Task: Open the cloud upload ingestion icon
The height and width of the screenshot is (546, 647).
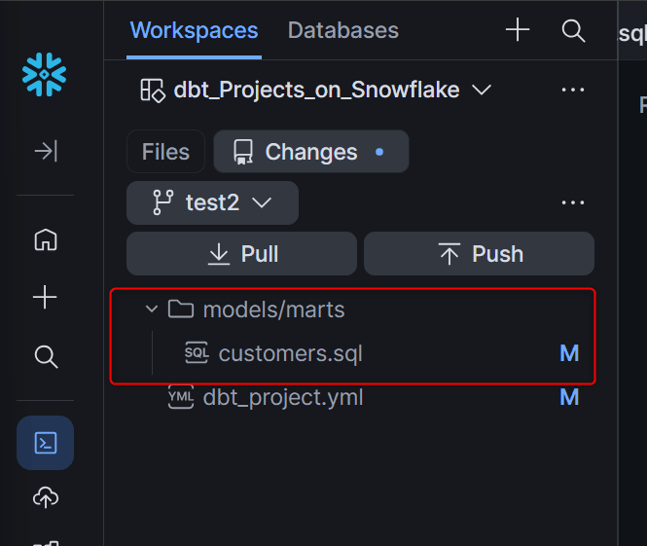Action: (x=46, y=497)
